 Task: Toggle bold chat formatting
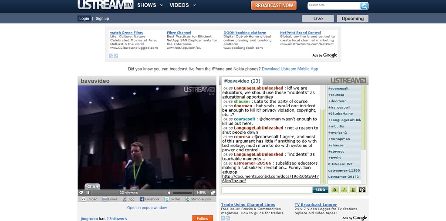click(x=334, y=190)
